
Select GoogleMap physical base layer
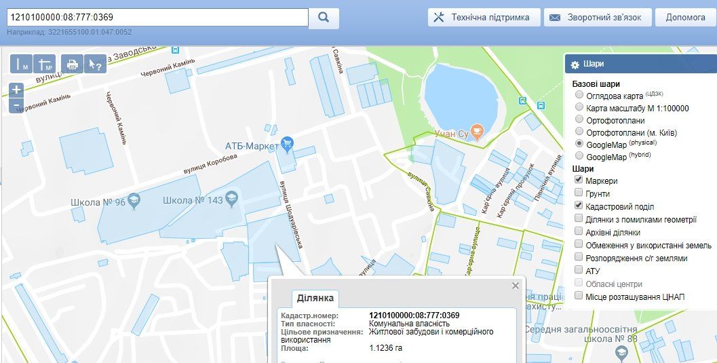coord(579,144)
